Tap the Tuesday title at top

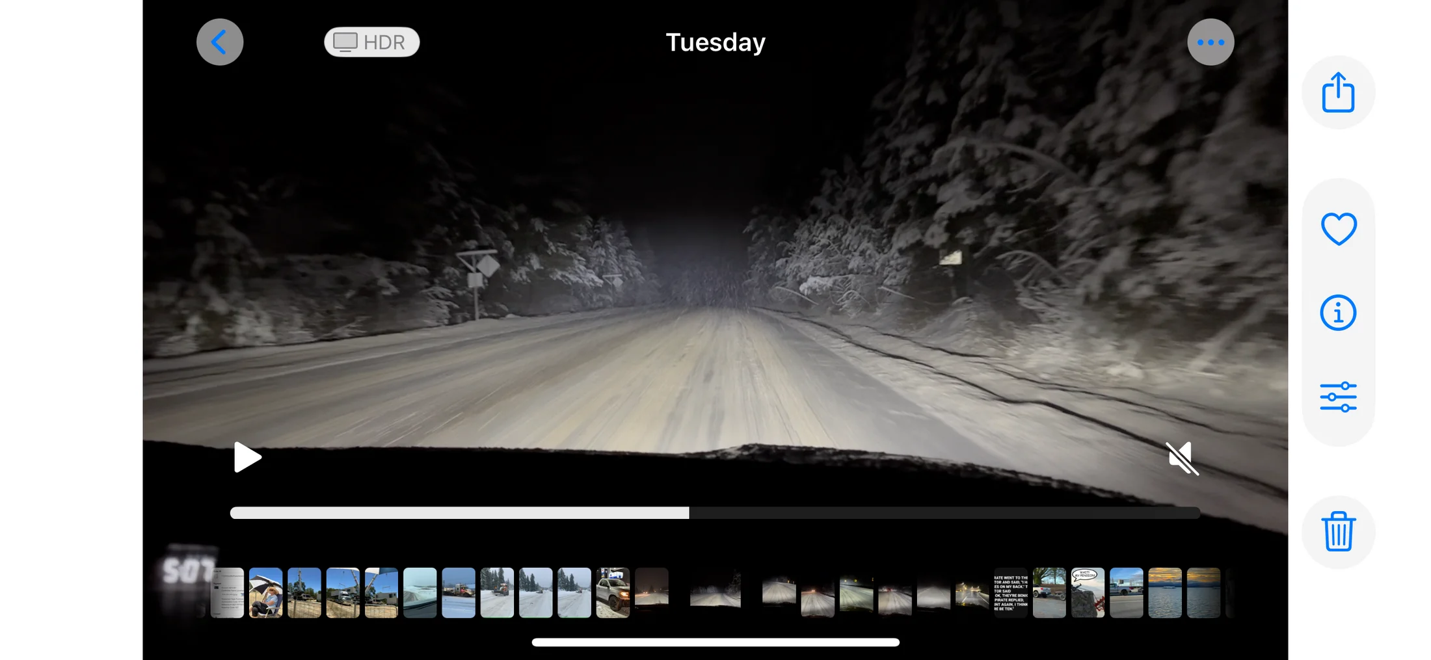[715, 42]
